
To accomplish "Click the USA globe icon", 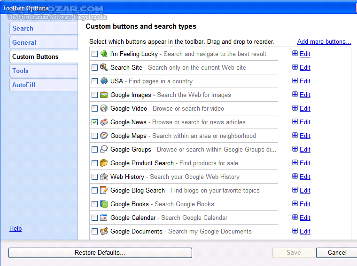I will point(104,81).
